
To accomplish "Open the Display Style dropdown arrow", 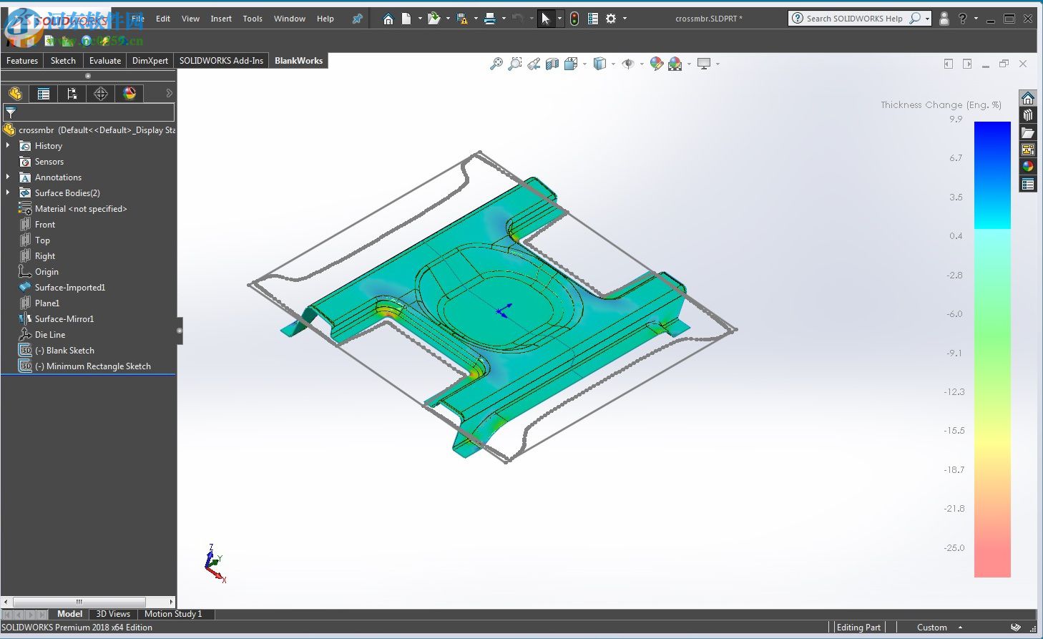I will point(614,63).
